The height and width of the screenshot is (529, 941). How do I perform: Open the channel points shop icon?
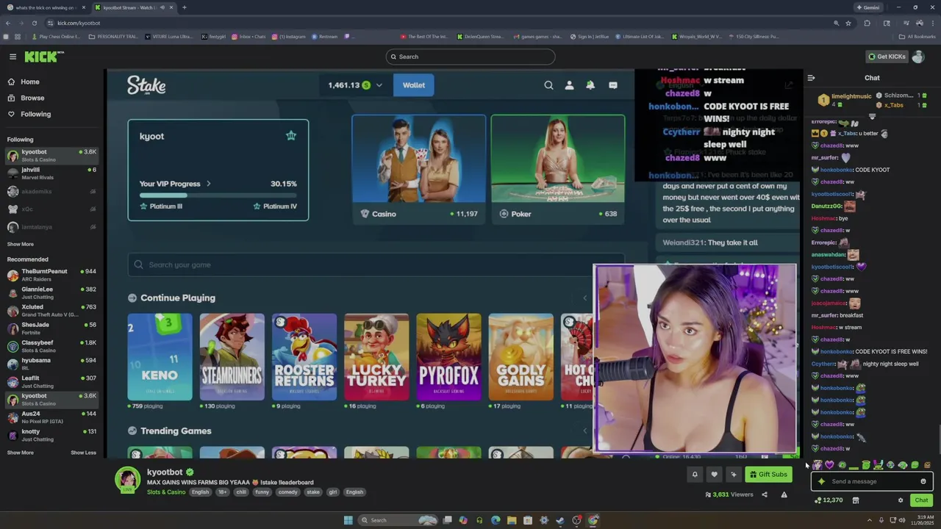coord(856,500)
